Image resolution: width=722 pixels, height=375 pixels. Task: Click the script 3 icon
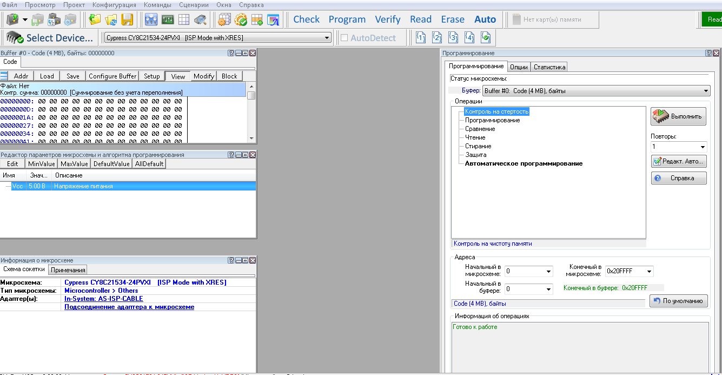point(453,38)
